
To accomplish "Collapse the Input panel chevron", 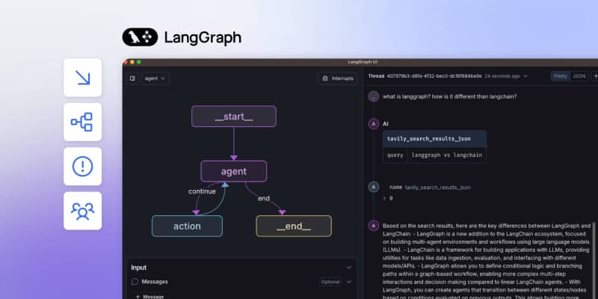I will pos(349,268).
